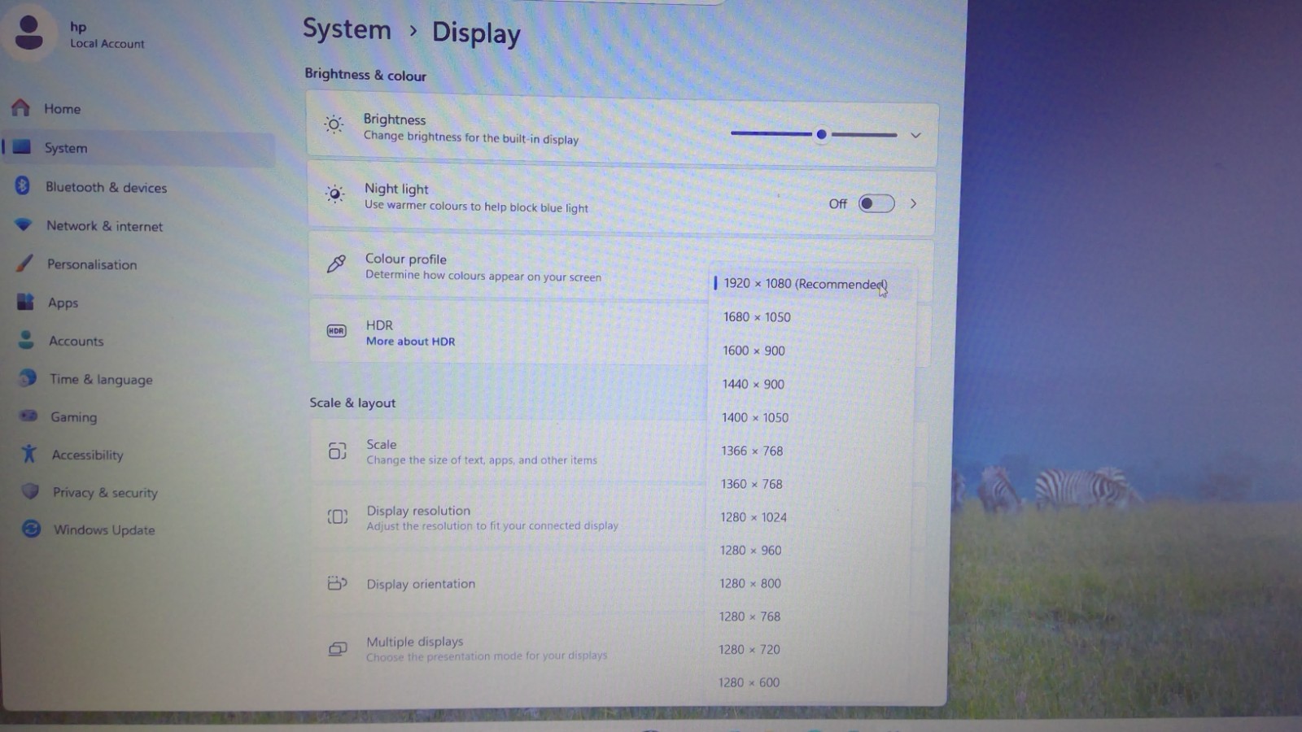Click the Accessibility figure icon

(29, 453)
